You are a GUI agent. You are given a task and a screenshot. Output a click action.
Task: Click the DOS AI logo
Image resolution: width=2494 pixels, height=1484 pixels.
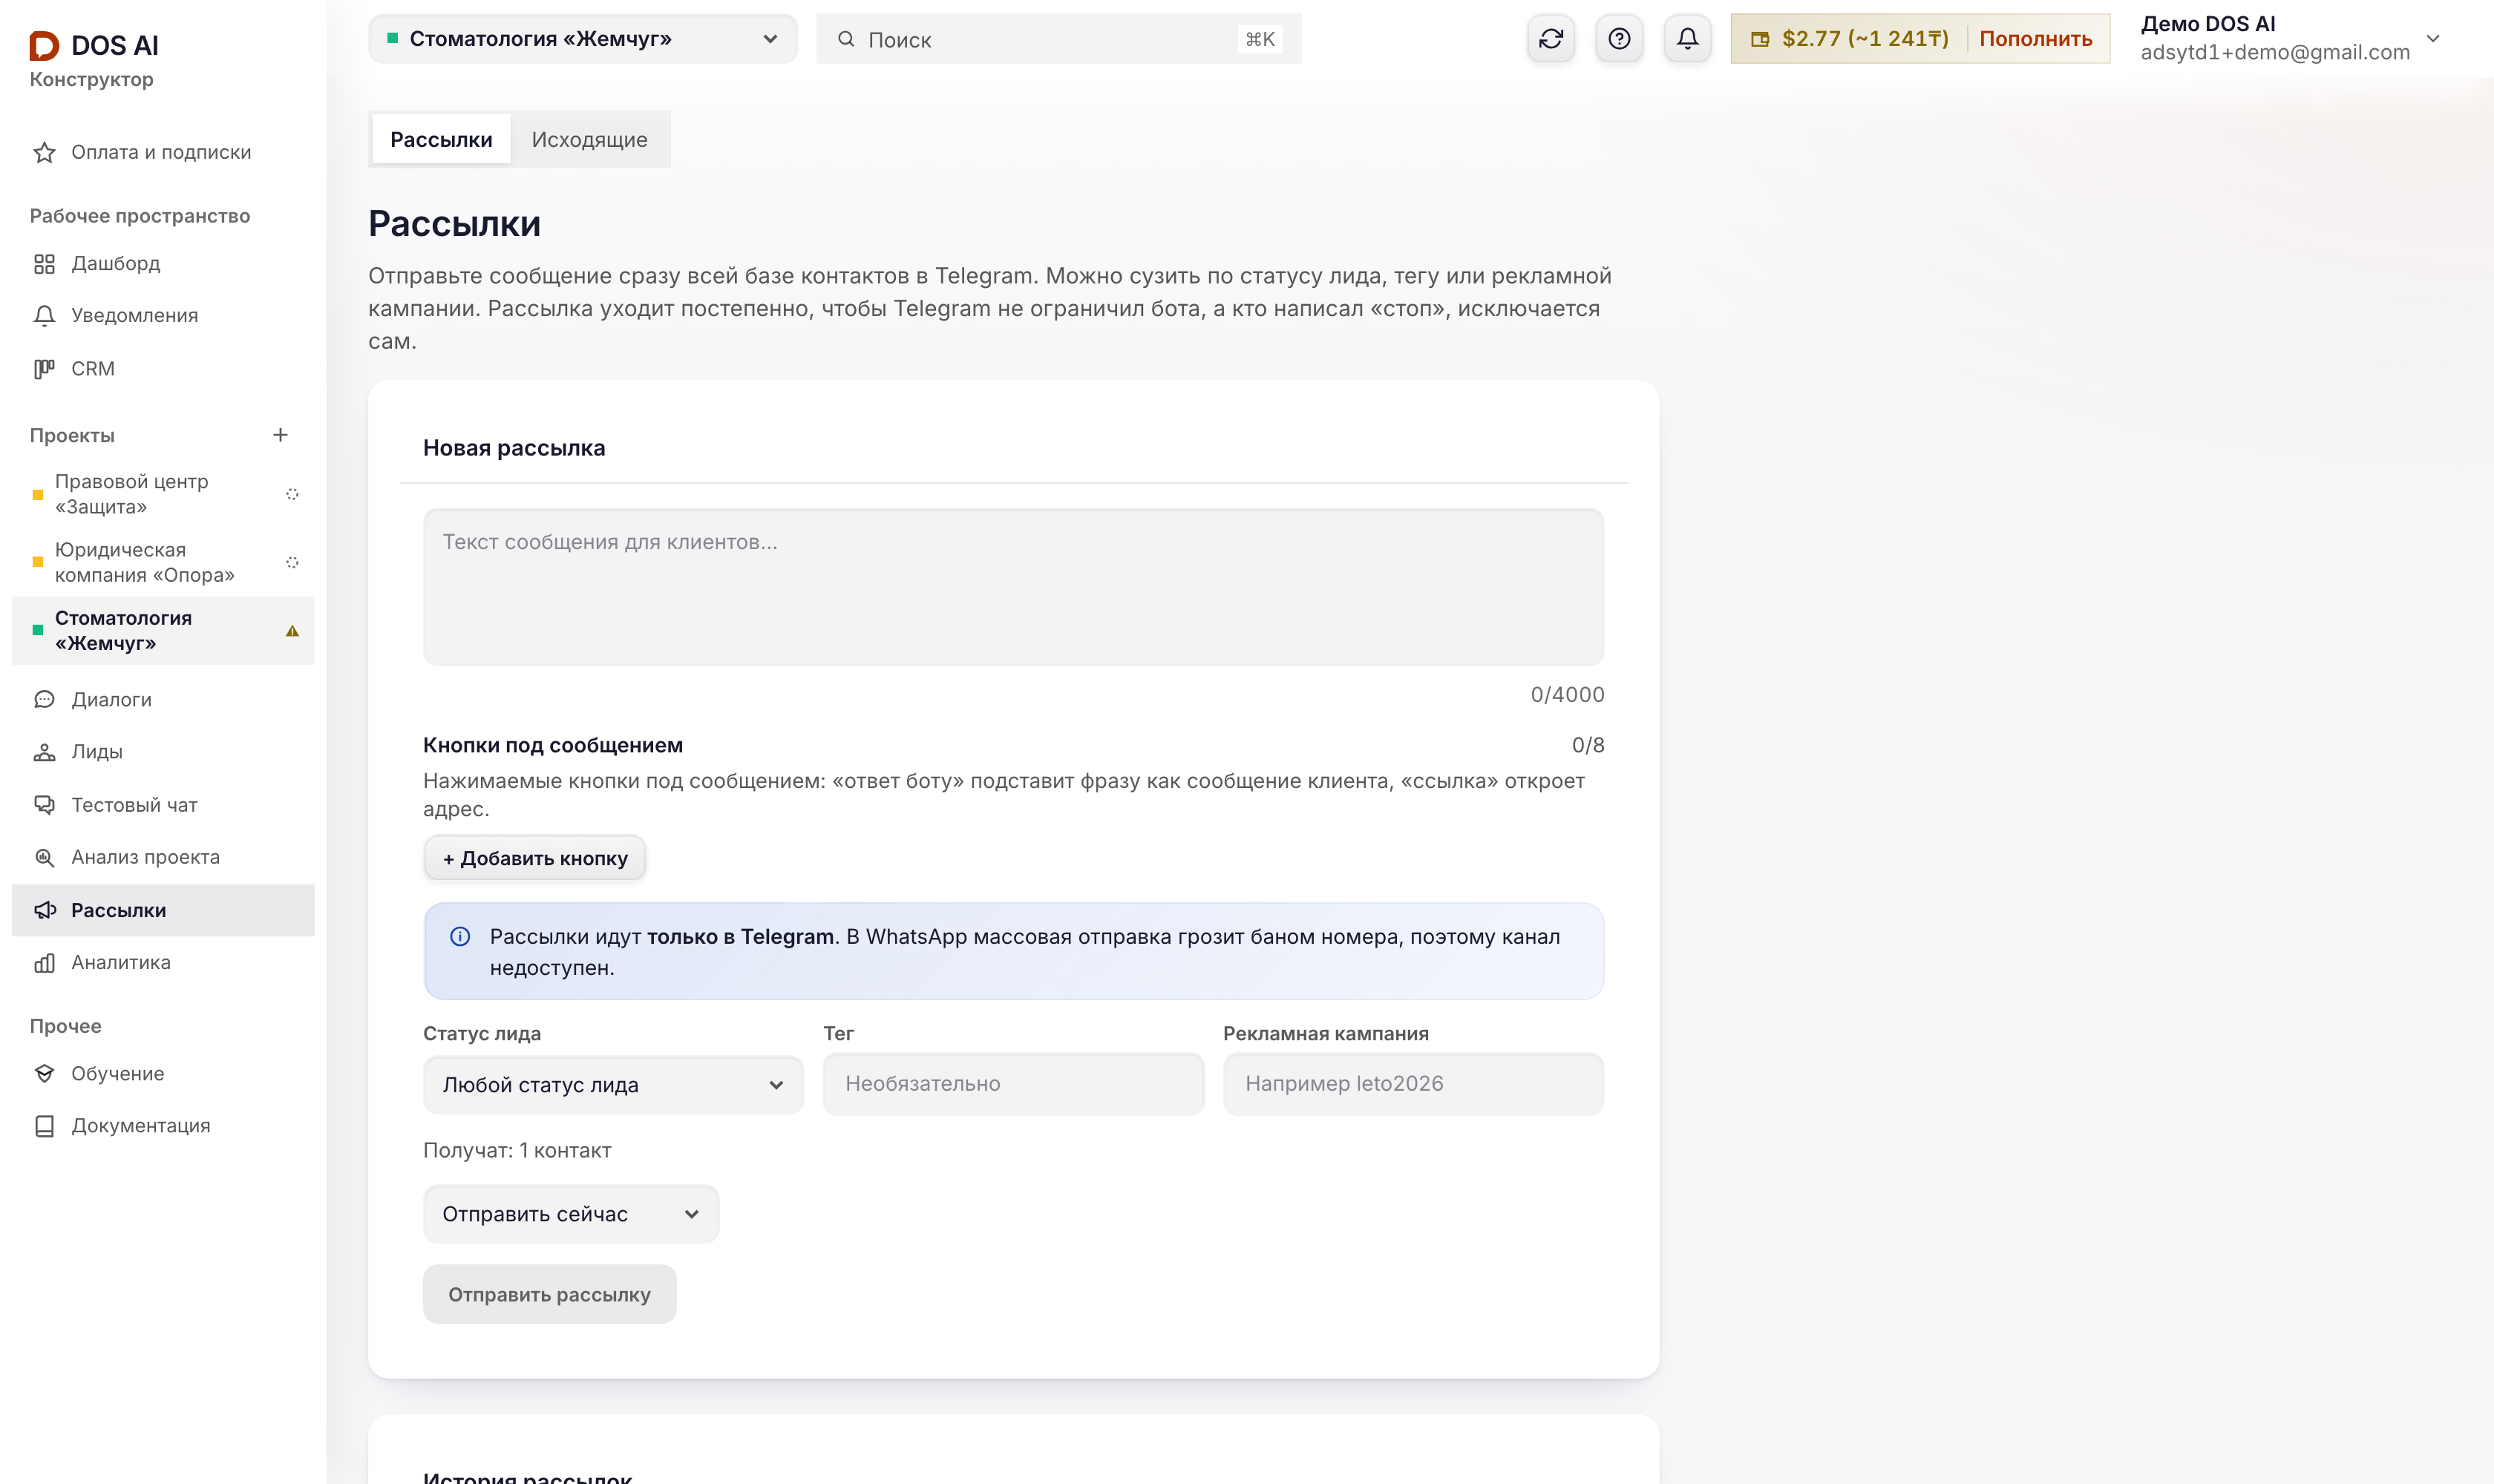pos(94,45)
